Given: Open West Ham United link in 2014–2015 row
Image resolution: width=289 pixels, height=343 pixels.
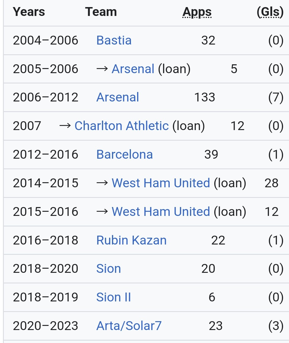Looking at the screenshot, I should (161, 183).
